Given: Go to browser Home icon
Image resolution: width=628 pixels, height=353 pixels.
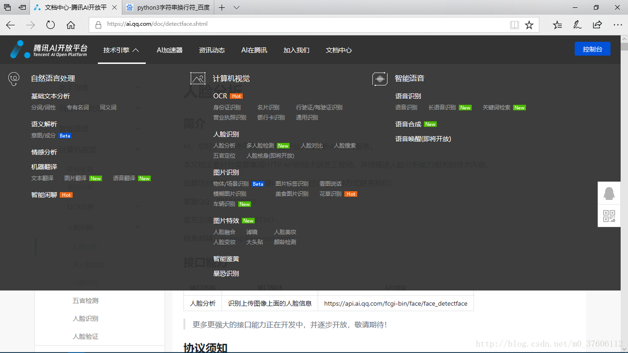Looking at the screenshot, I should tap(71, 25).
